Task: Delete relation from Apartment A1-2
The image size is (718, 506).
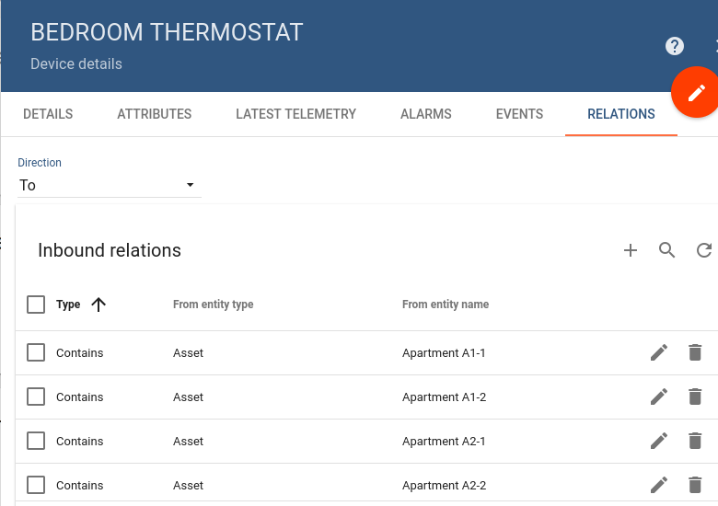Action: 695,397
